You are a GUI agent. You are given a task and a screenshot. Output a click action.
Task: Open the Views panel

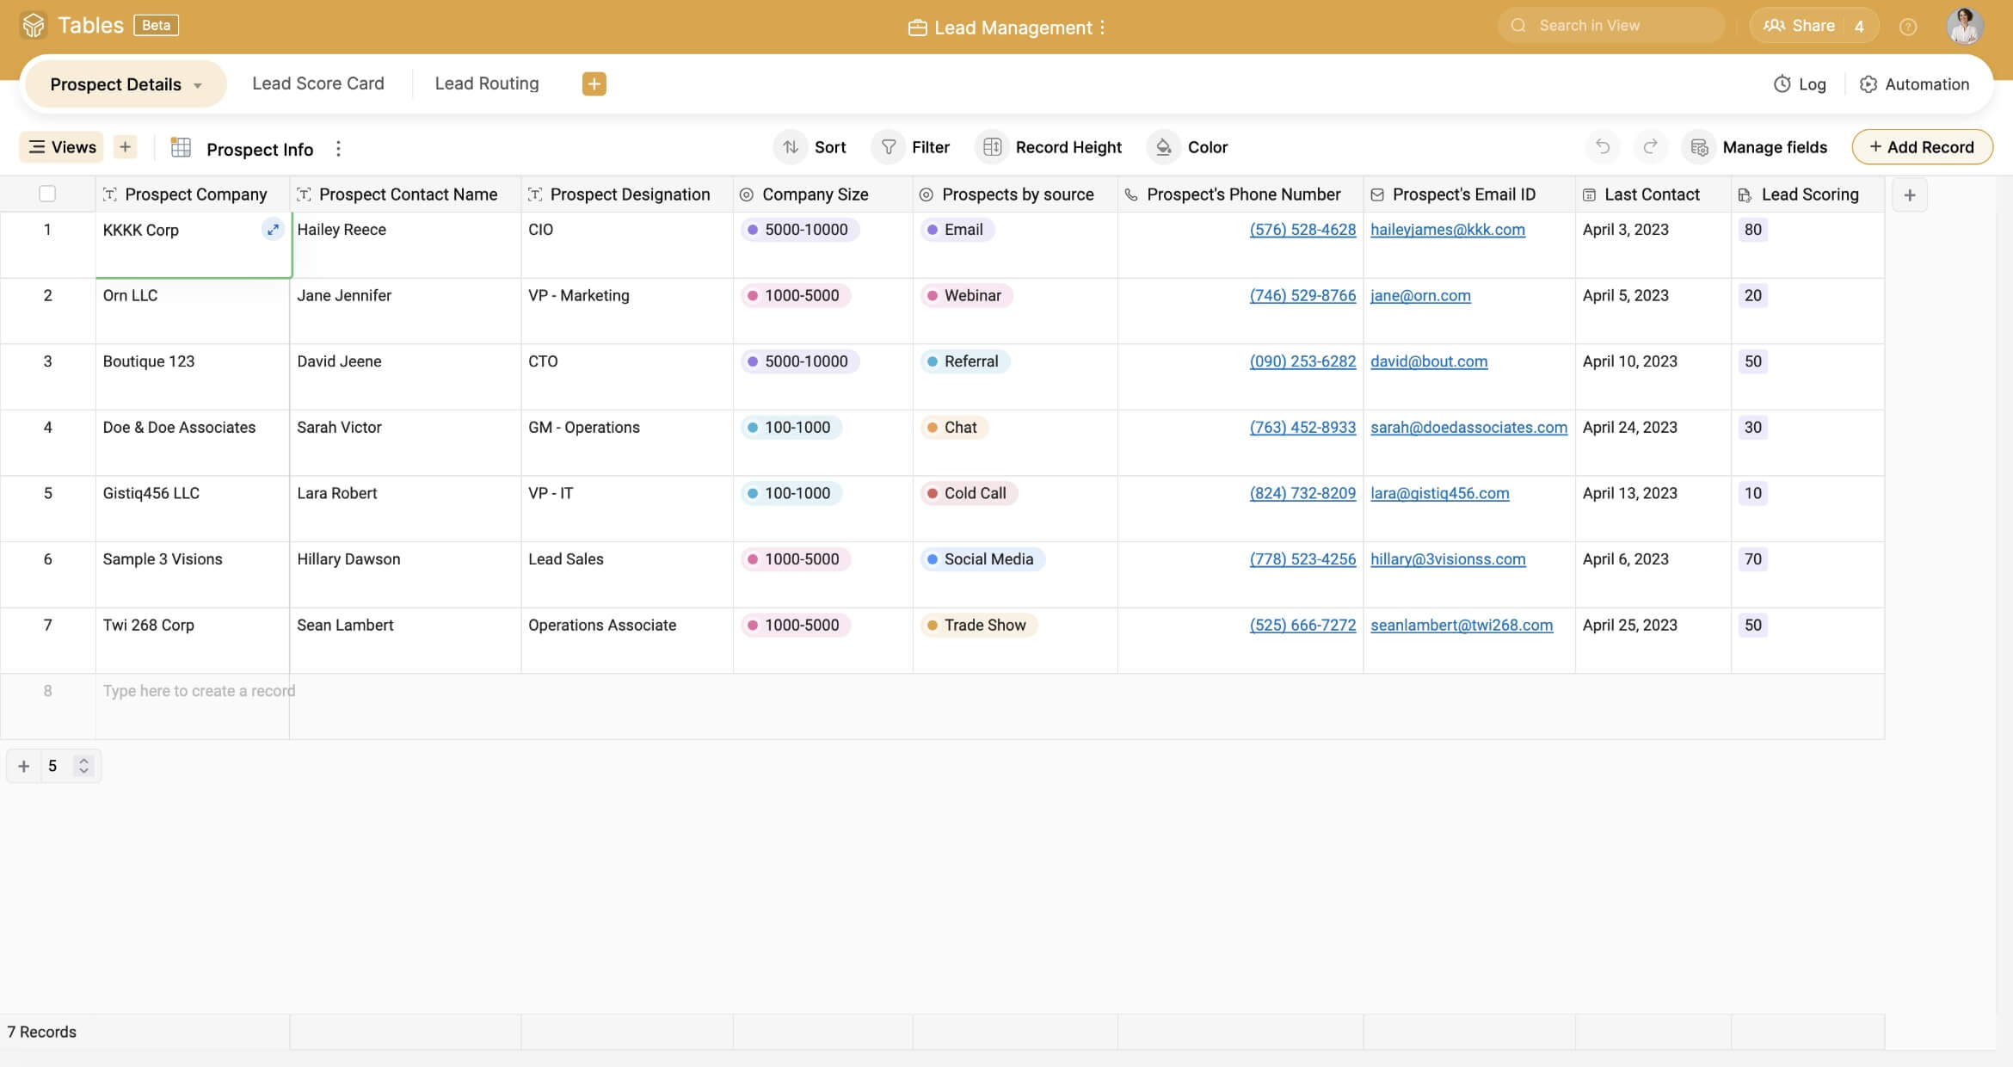coord(60,146)
